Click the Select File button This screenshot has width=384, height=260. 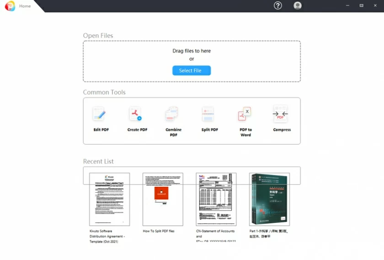192,70
